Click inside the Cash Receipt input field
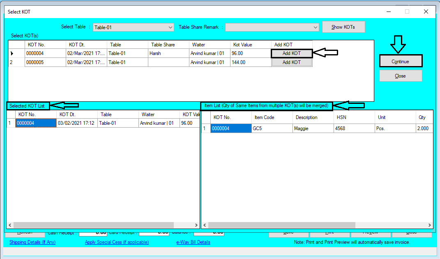Screen dimensions: 440x259 click(x=93, y=232)
